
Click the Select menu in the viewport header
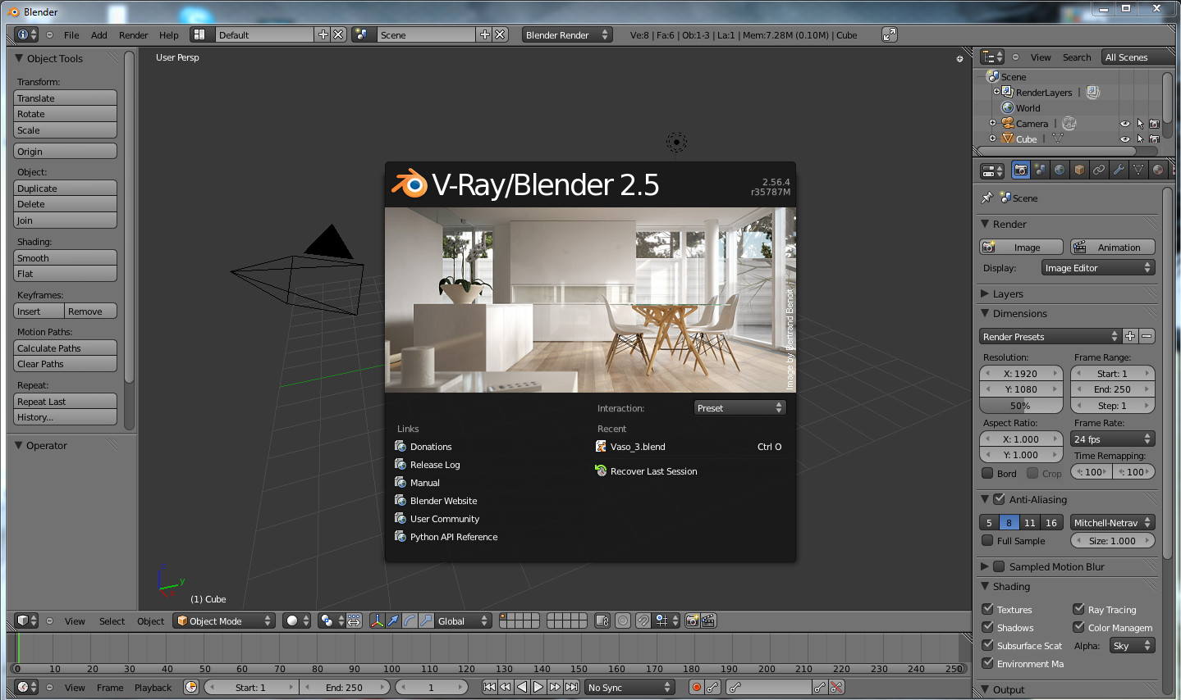[112, 620]
